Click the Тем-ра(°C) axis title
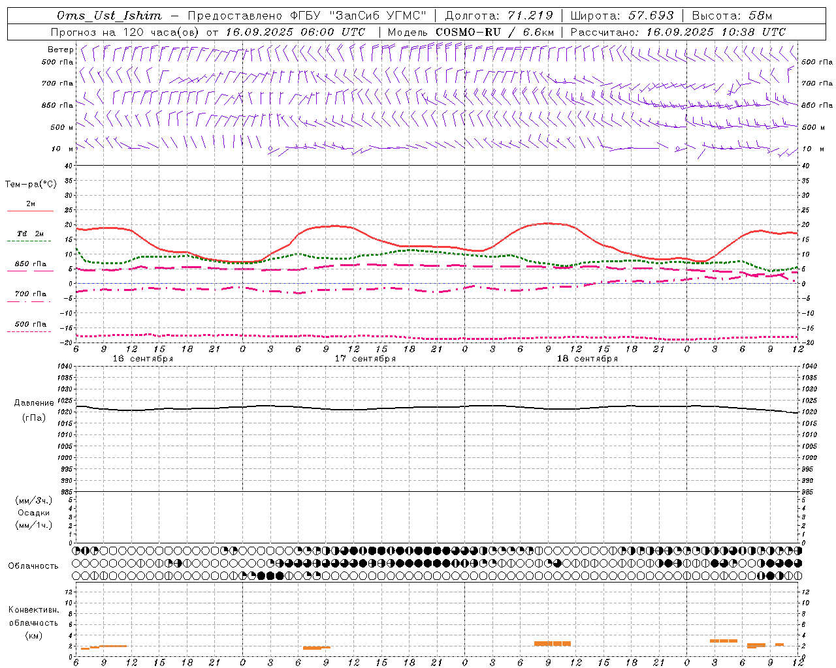Image resolution: width=836 pixels, height=668 pixels. 31,185
